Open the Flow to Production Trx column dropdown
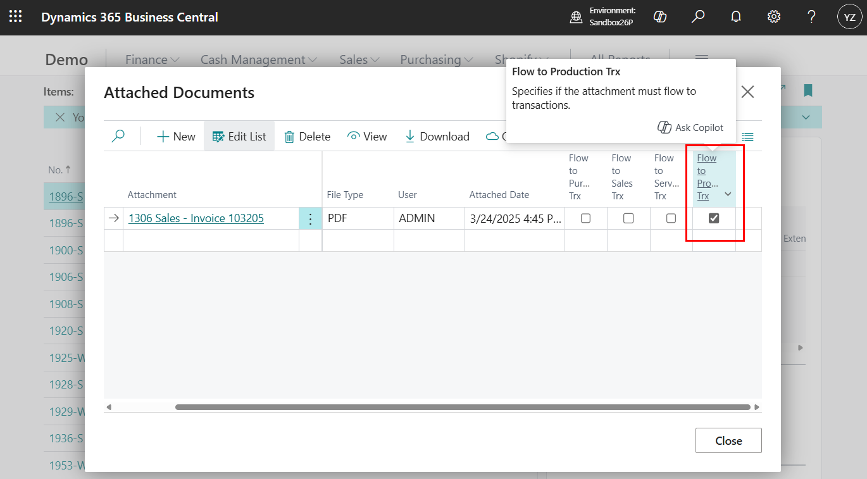This screenshot has height=479, width=867. [x=727, y=195]
